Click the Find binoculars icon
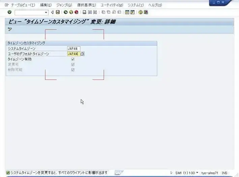This screenshot has height=177, width=239. [90, 12]
